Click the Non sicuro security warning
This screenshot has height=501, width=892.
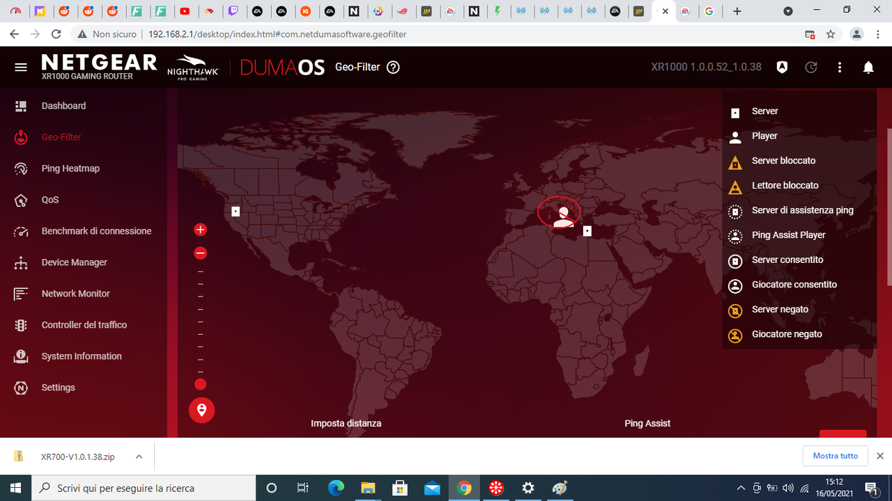click(107, 34)
